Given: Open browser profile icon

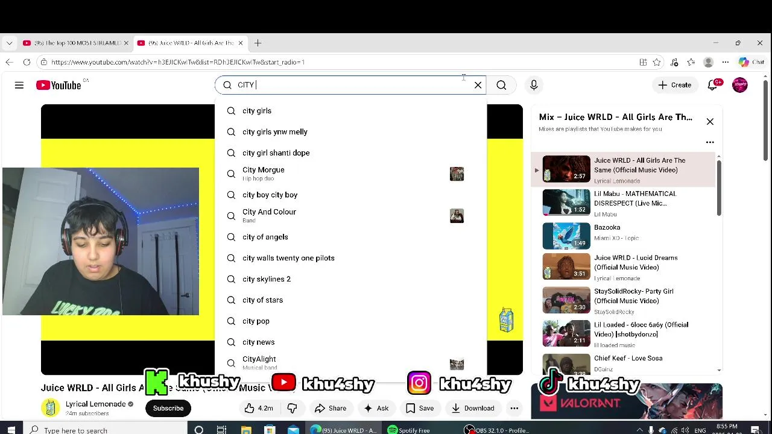Looking at the screenshot, I should [x=709, y=62].
